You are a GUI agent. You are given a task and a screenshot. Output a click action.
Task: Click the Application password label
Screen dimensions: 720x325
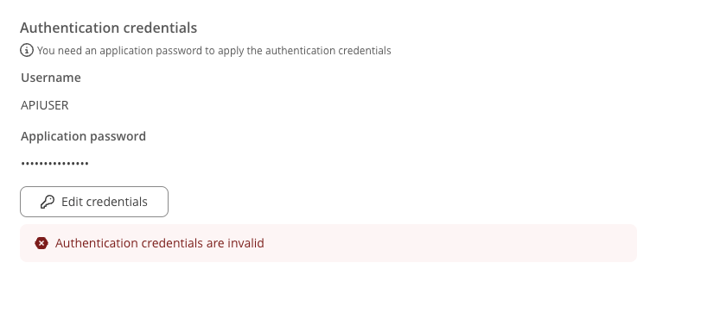[x=83, y=136]
